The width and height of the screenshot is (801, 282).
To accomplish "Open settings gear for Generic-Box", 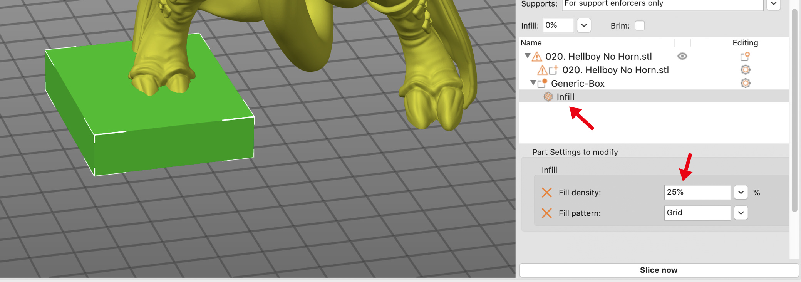I will pos(746,83).
